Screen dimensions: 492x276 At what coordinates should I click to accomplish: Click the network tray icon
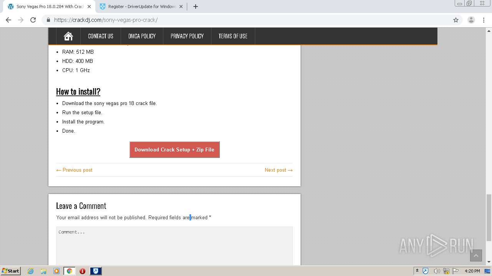point(446,271)
